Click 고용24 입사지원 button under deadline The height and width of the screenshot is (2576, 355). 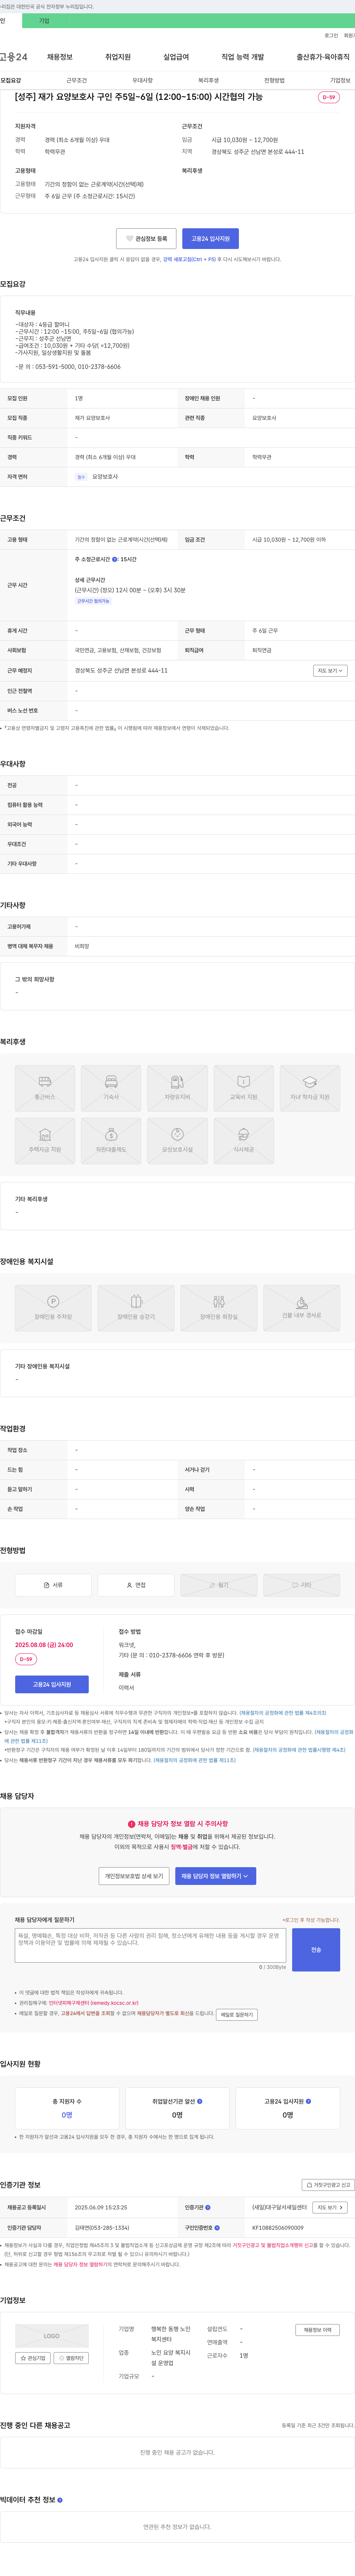tap(52, 1685)
